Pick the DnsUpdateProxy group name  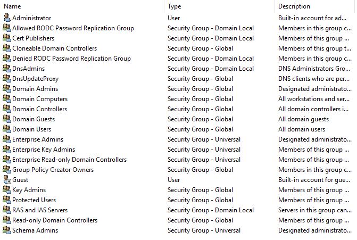tap(35, 79)
